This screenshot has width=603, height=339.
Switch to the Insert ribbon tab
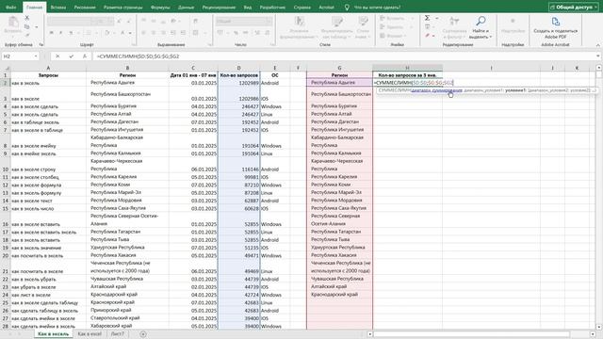[58, 7]
